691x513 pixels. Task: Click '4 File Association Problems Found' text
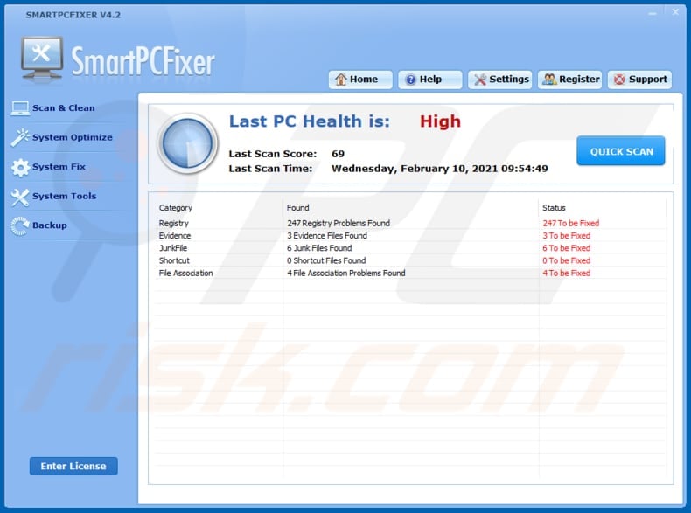pos(346,273)
